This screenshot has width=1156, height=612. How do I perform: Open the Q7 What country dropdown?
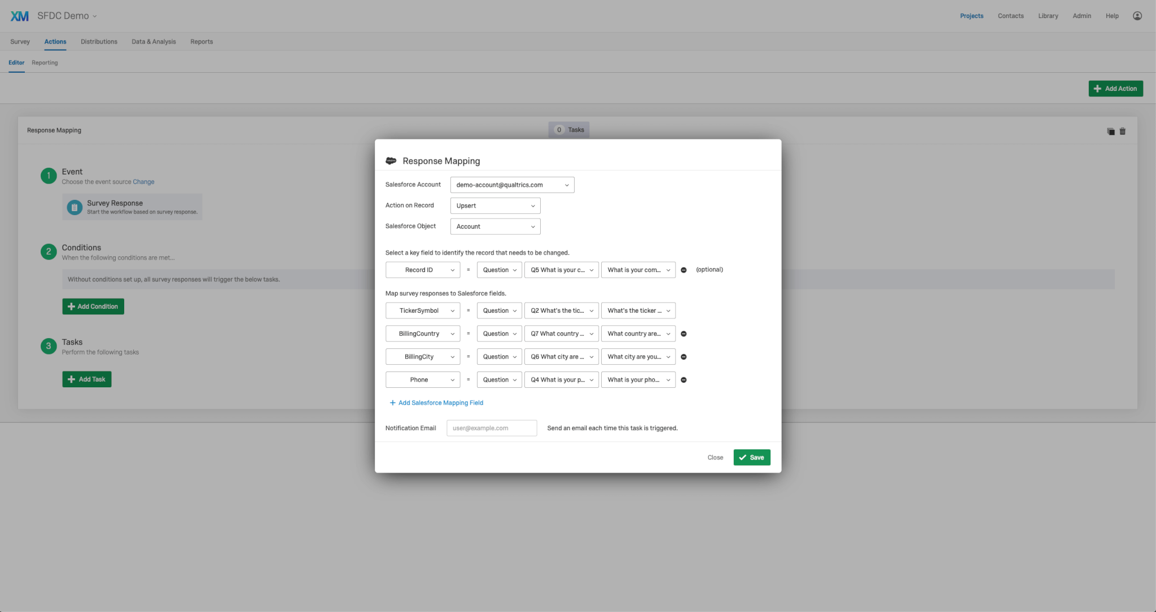click(x=561, y=334)
